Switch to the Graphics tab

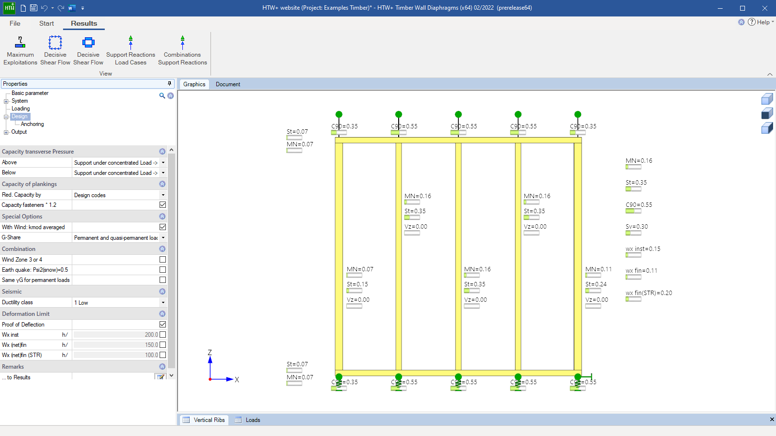coord(194,84)
